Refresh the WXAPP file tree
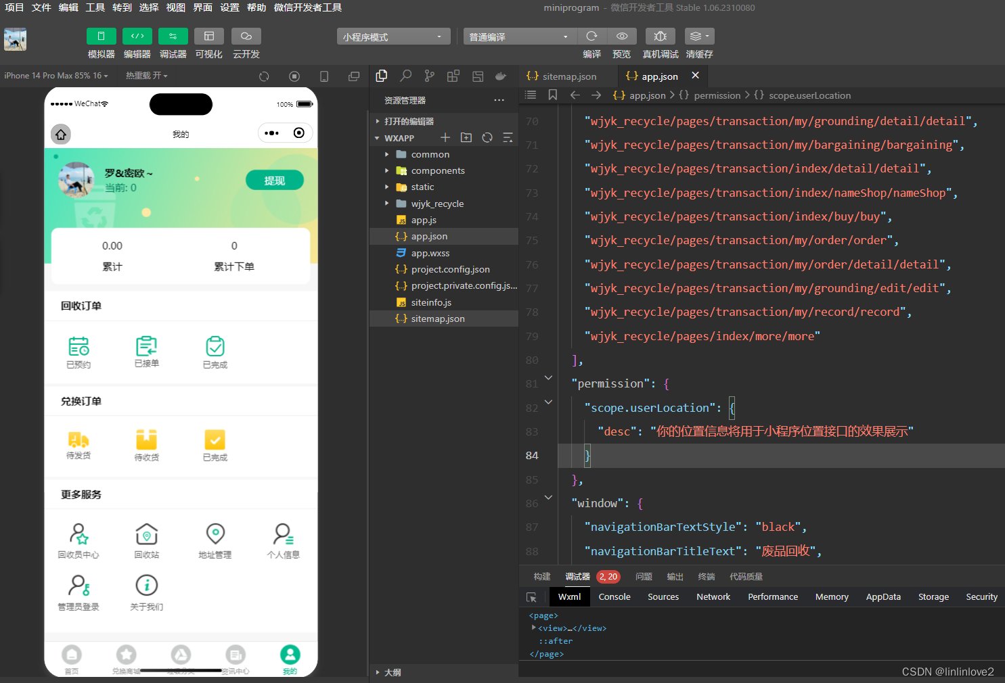Screen dimensions: 1005x683 coord(487,138)
